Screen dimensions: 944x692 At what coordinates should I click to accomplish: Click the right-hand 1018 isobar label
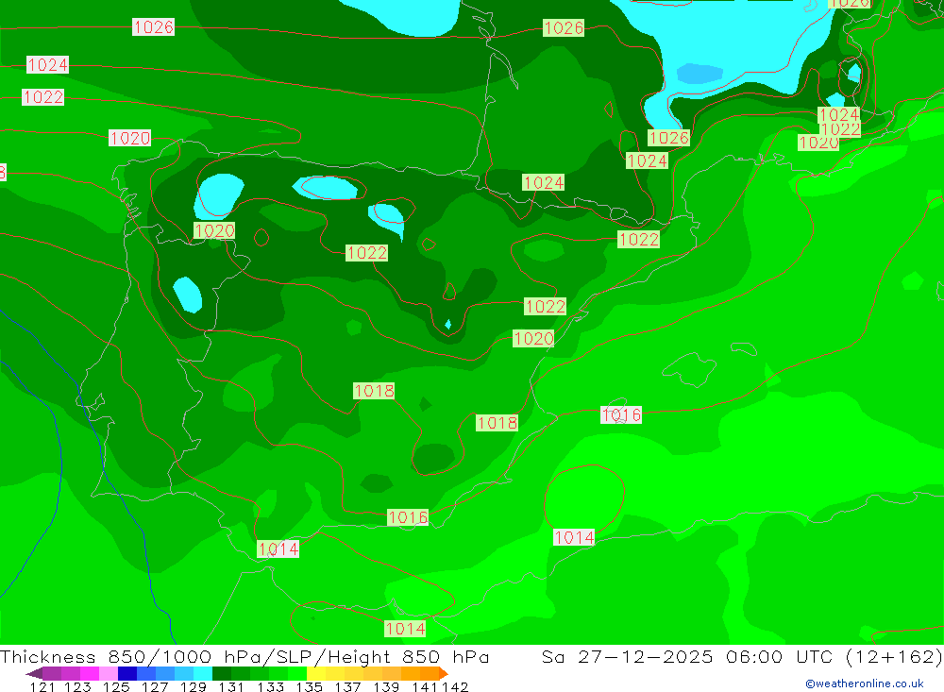pos(497,423)
